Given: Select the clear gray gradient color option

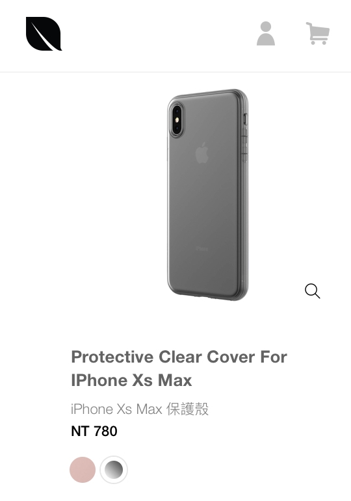Looking at the screenshot, I should (x=114, y=470).
